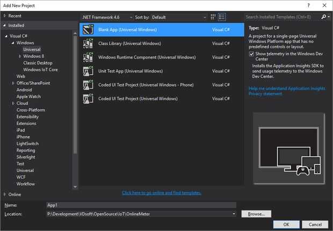Image resolution: width=333 pixels, height=231 pixels.
Task: Click the Name input field
Action: [141, 205]
